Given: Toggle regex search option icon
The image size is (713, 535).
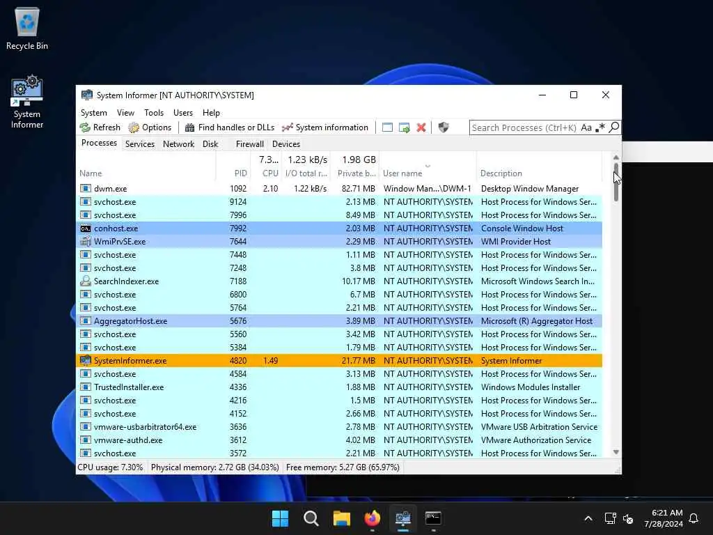Looking at the screenshot, I should coord(600,128).
